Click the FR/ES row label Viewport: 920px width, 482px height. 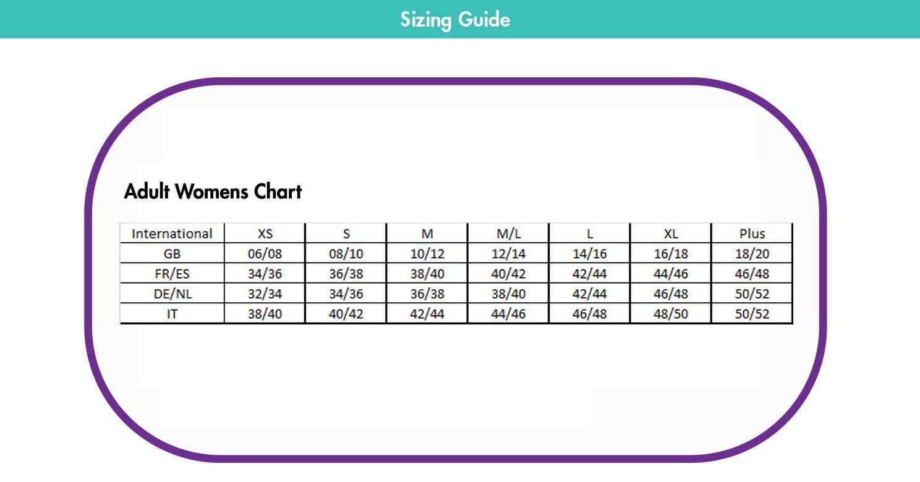coord(172,274)
